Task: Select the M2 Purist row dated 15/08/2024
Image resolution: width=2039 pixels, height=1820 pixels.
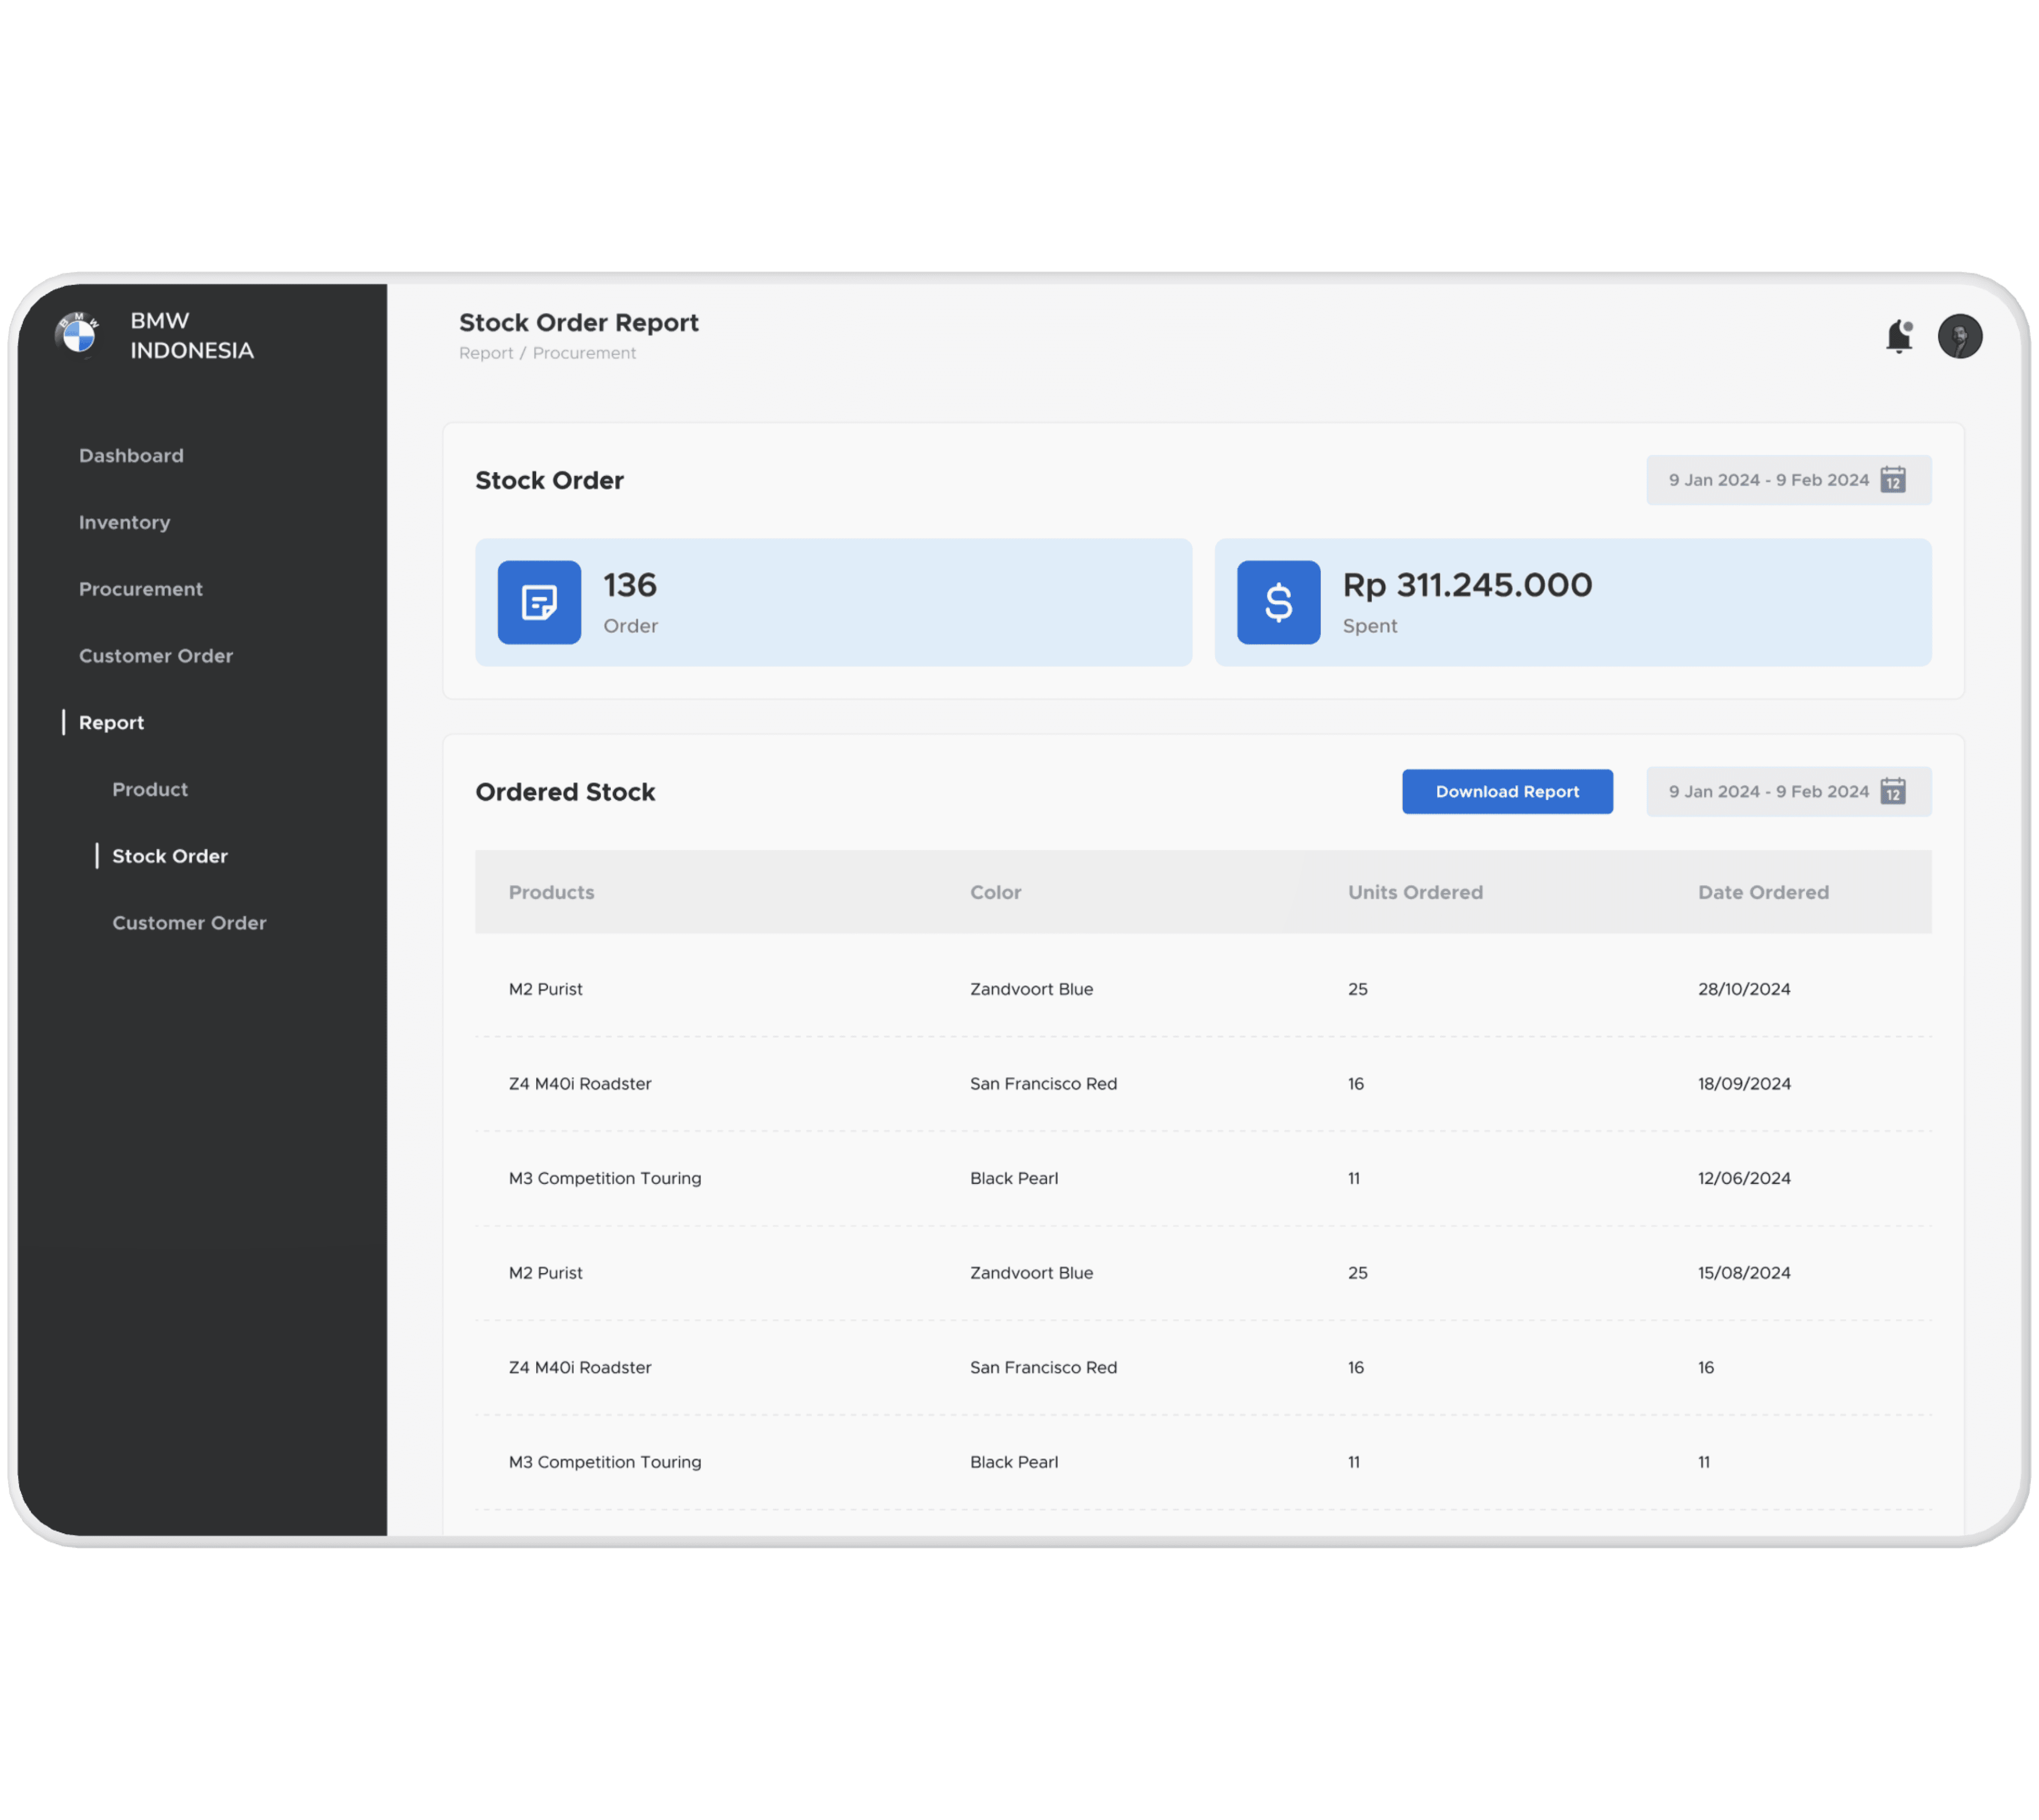Action: coord(1203,1273)
